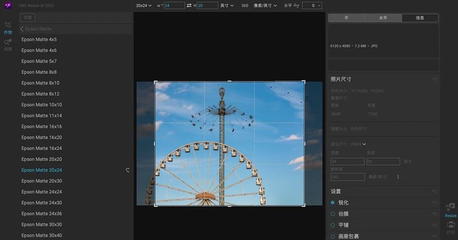The height and width of the screenshot is (240, 458).
Task: Go back from Epson Matte category
Action: (22, 29)
